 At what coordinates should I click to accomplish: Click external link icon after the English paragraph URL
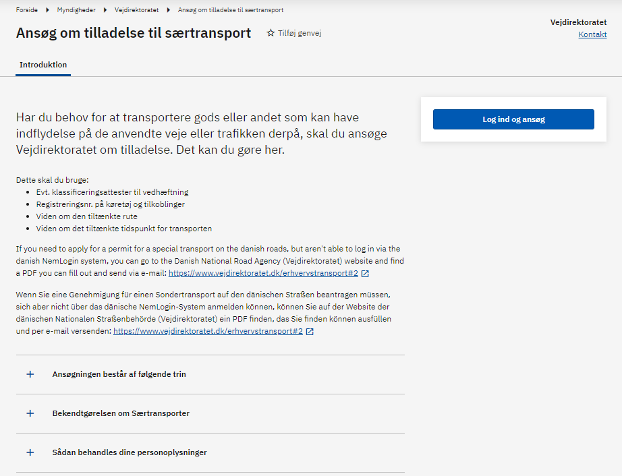365,274
